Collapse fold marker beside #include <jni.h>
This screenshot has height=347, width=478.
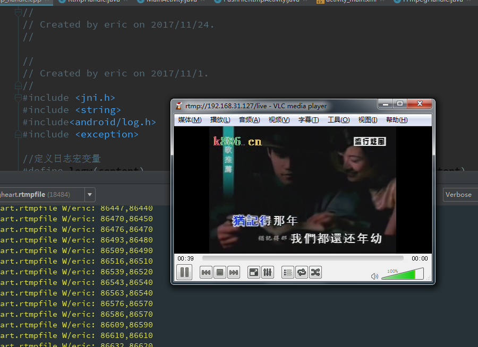coord(18,98)
